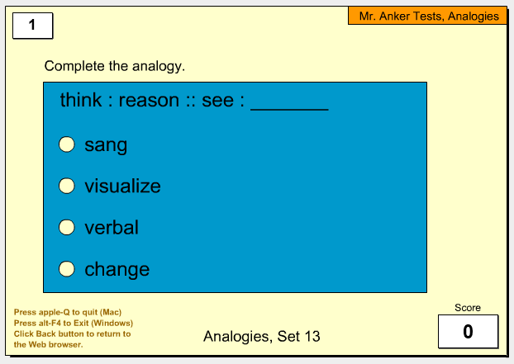Click the 'Mr. Anker Tests, Analogies' orange banner

(x=428, y=16)
